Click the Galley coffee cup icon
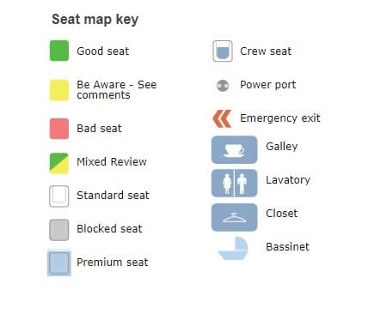 pyautogui.click(x=235, y=150)
